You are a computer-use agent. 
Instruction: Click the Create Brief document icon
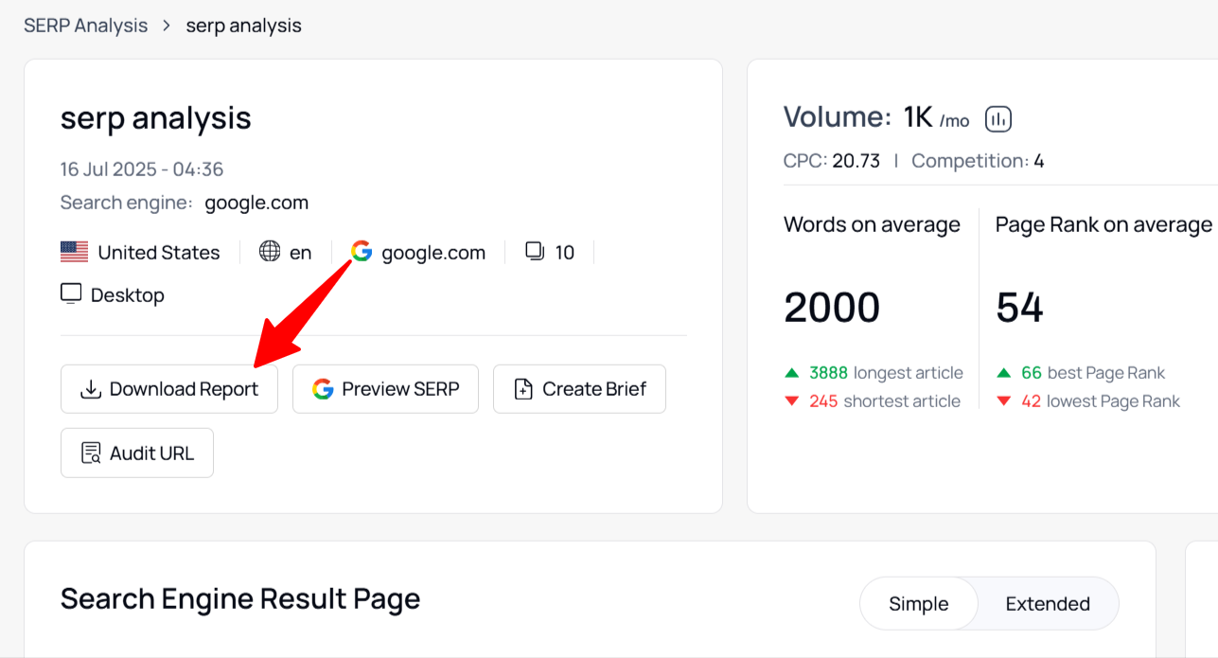(522, 389)
